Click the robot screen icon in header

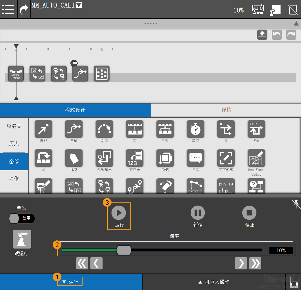point(275,10)
